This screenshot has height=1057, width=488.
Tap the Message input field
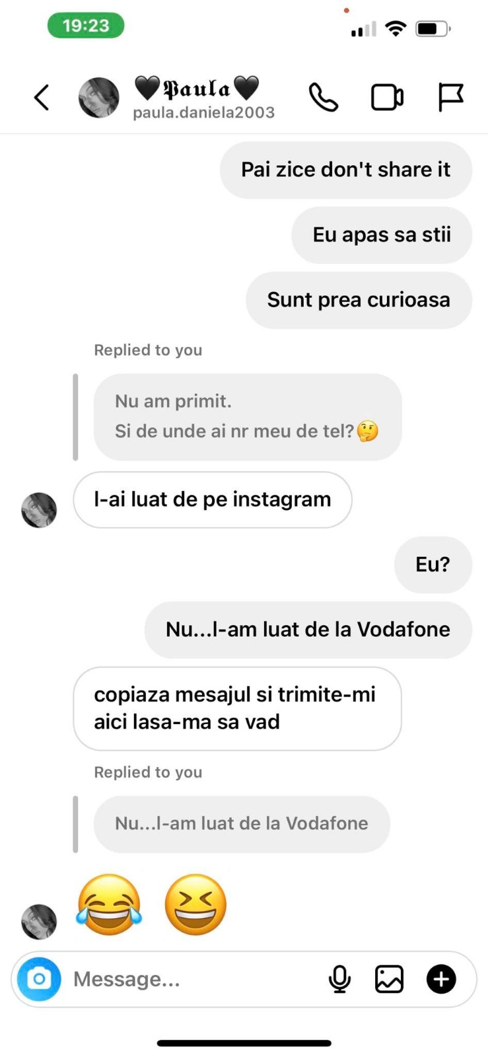(x=192, y=979)
